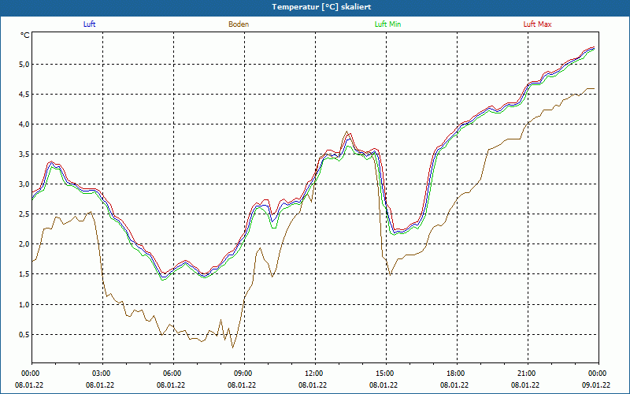Click the '2,5' y-axis value
This screenshot has height=394, width=630.
24,214
